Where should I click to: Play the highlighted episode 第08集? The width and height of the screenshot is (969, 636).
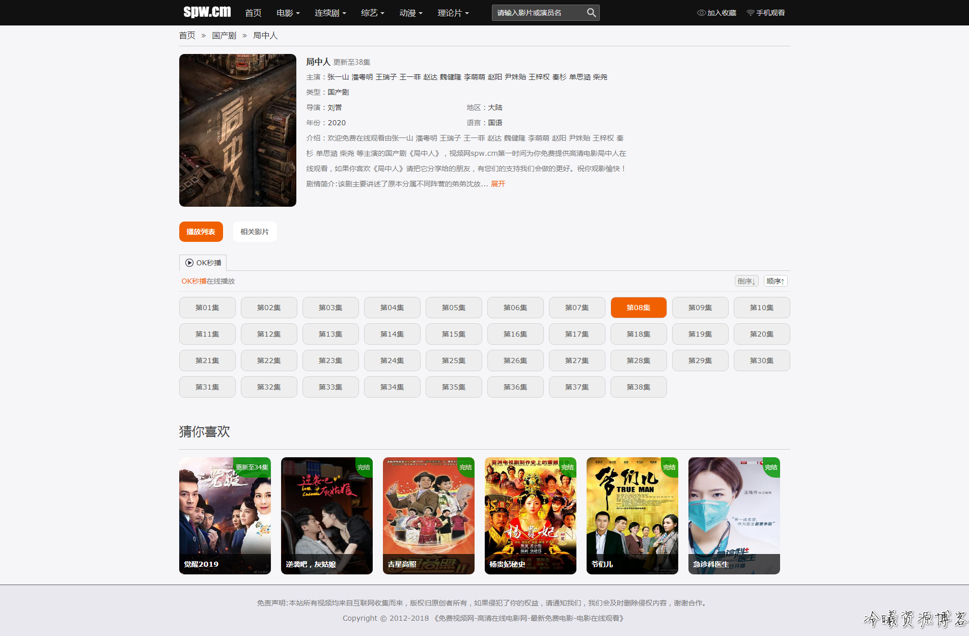point(639,308)
